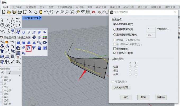180x106 pixels.
Task: Switch to the 曲线工具 tab
Action: 101,7
